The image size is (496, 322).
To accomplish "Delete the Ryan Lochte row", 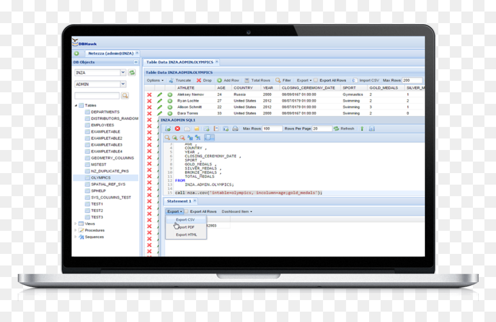I will tap(149, 100).
